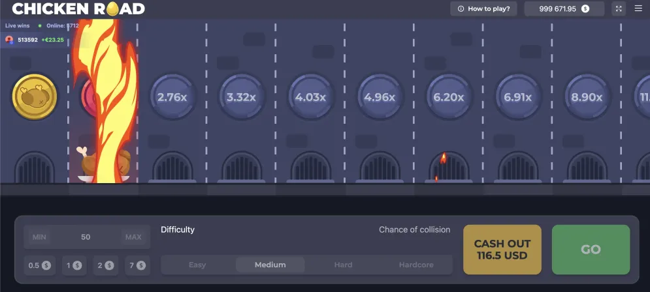
Task: Select the 8.90x multiplier circle
Action: tap(587, 97)
